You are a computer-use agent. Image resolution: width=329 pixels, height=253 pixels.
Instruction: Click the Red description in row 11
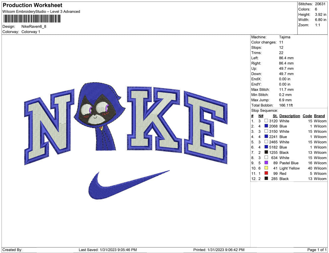[282, 173]
